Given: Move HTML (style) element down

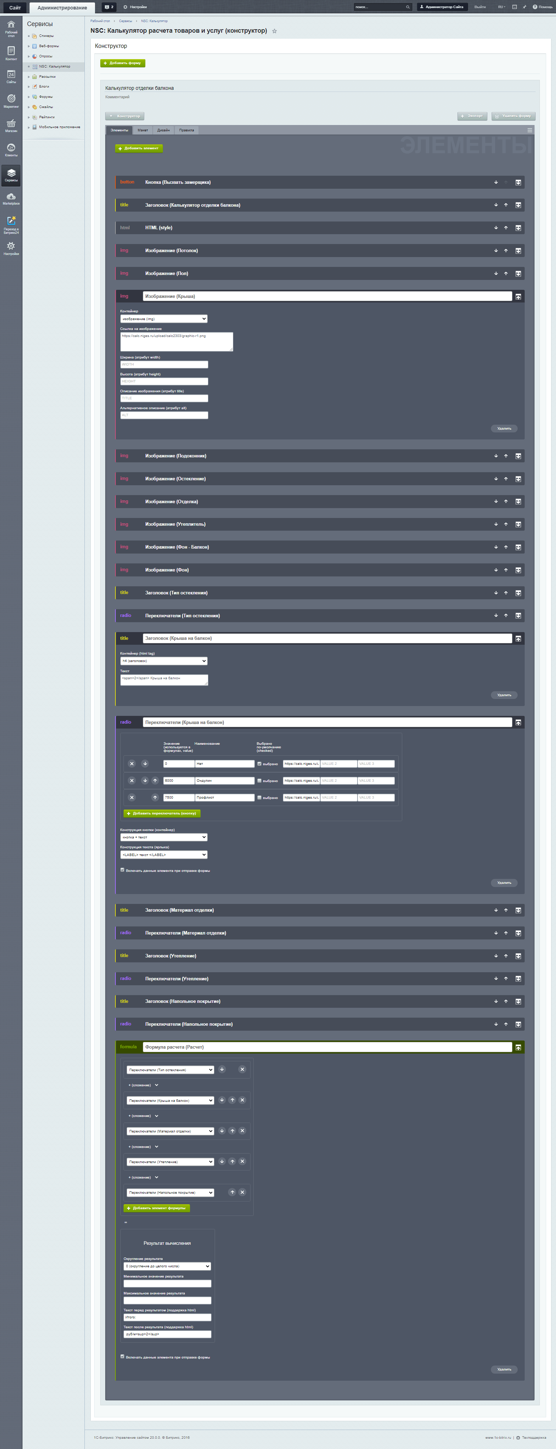Looking at the screenshot, I should pos(496,228).
